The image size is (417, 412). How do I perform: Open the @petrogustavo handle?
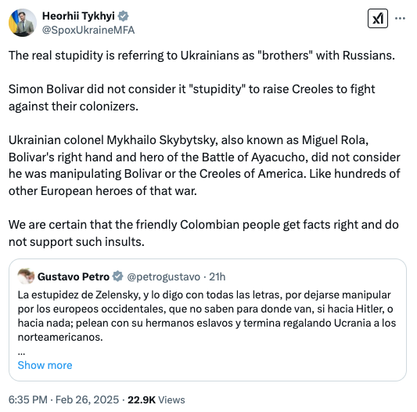click(164, 277)
